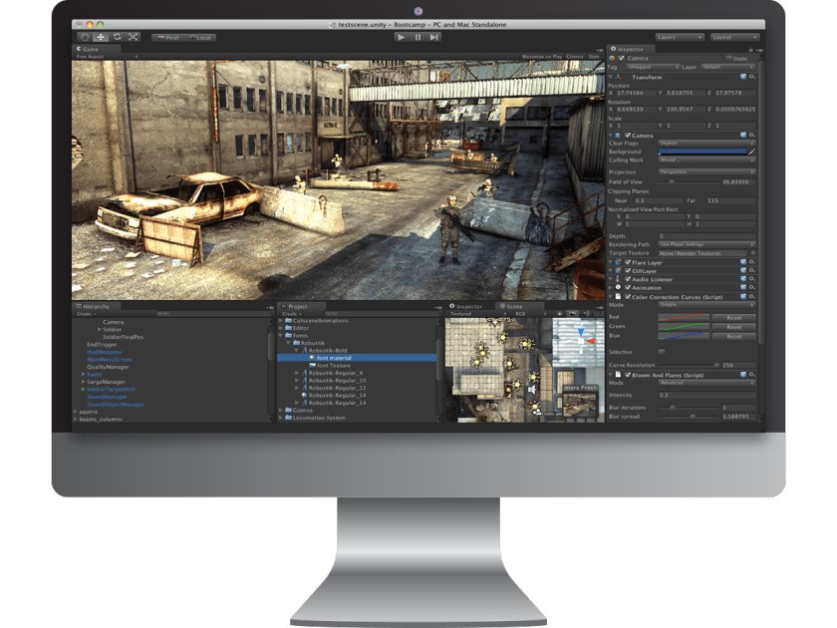Toggle the Camera object active checkbox

coord(622,58)
